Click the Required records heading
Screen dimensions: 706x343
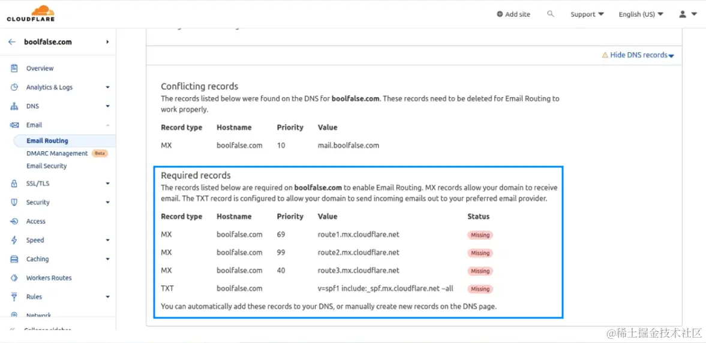[x=196, y=175]
